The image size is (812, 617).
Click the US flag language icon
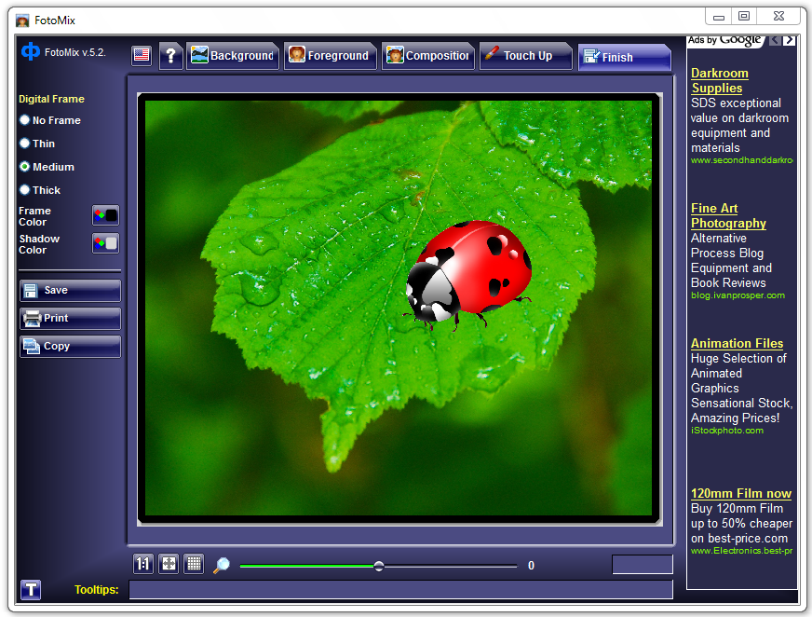[142, 55]
